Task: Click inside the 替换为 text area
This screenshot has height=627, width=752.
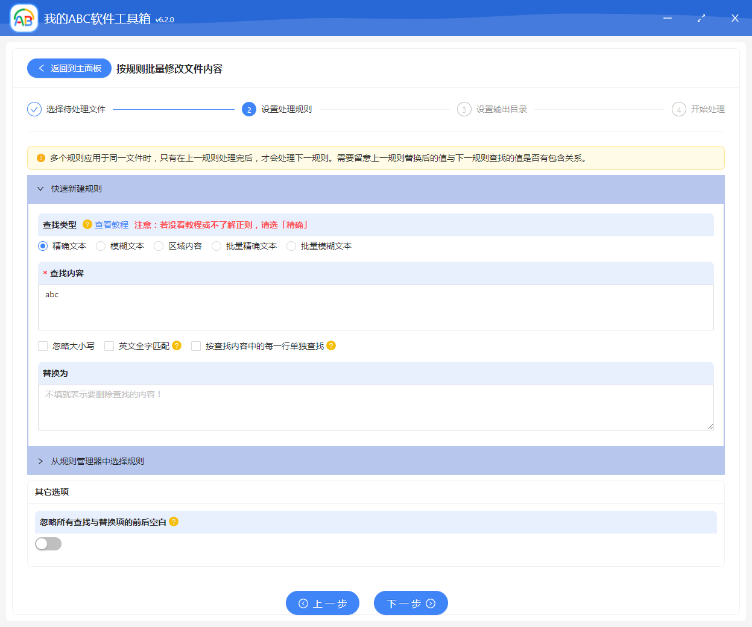Action: [x=375, y=407]
